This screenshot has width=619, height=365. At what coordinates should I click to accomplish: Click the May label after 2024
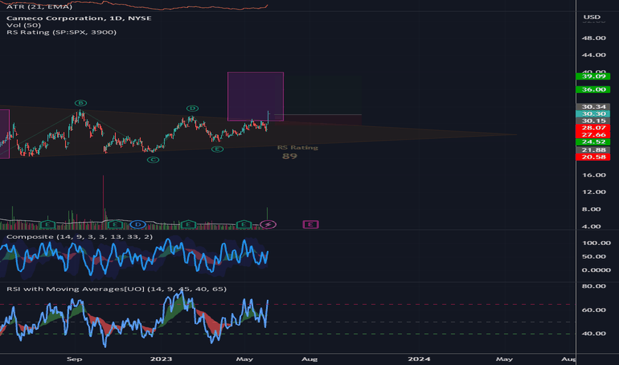504,359
